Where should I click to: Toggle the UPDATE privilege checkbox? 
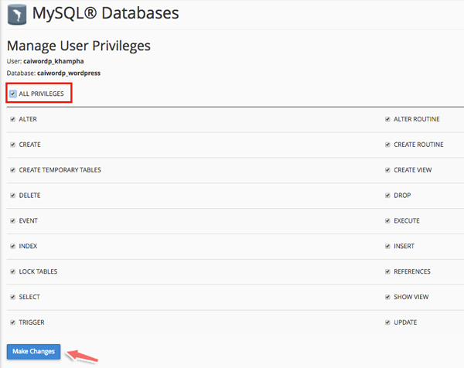click(x=387, y=322)
